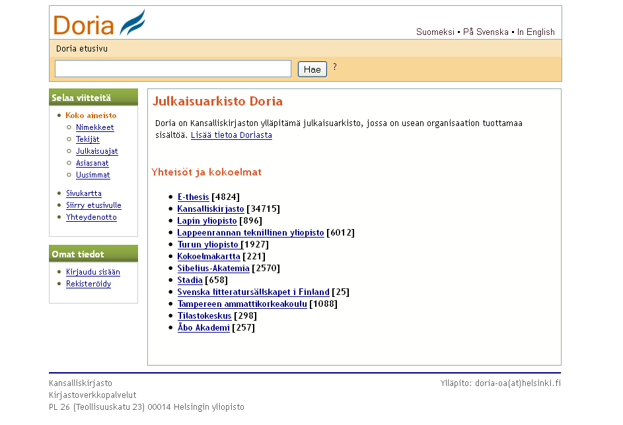Click Kirjaudu sisään to log in
The height and width of the screenshot is (425, 623).
93,272
